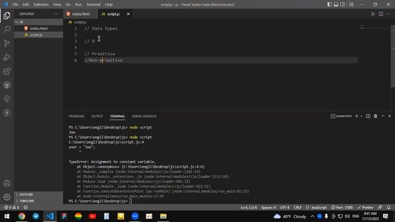Screen dimensions: 395x222
Task: Open the Run menu
Action: click(x=78, y=4)
